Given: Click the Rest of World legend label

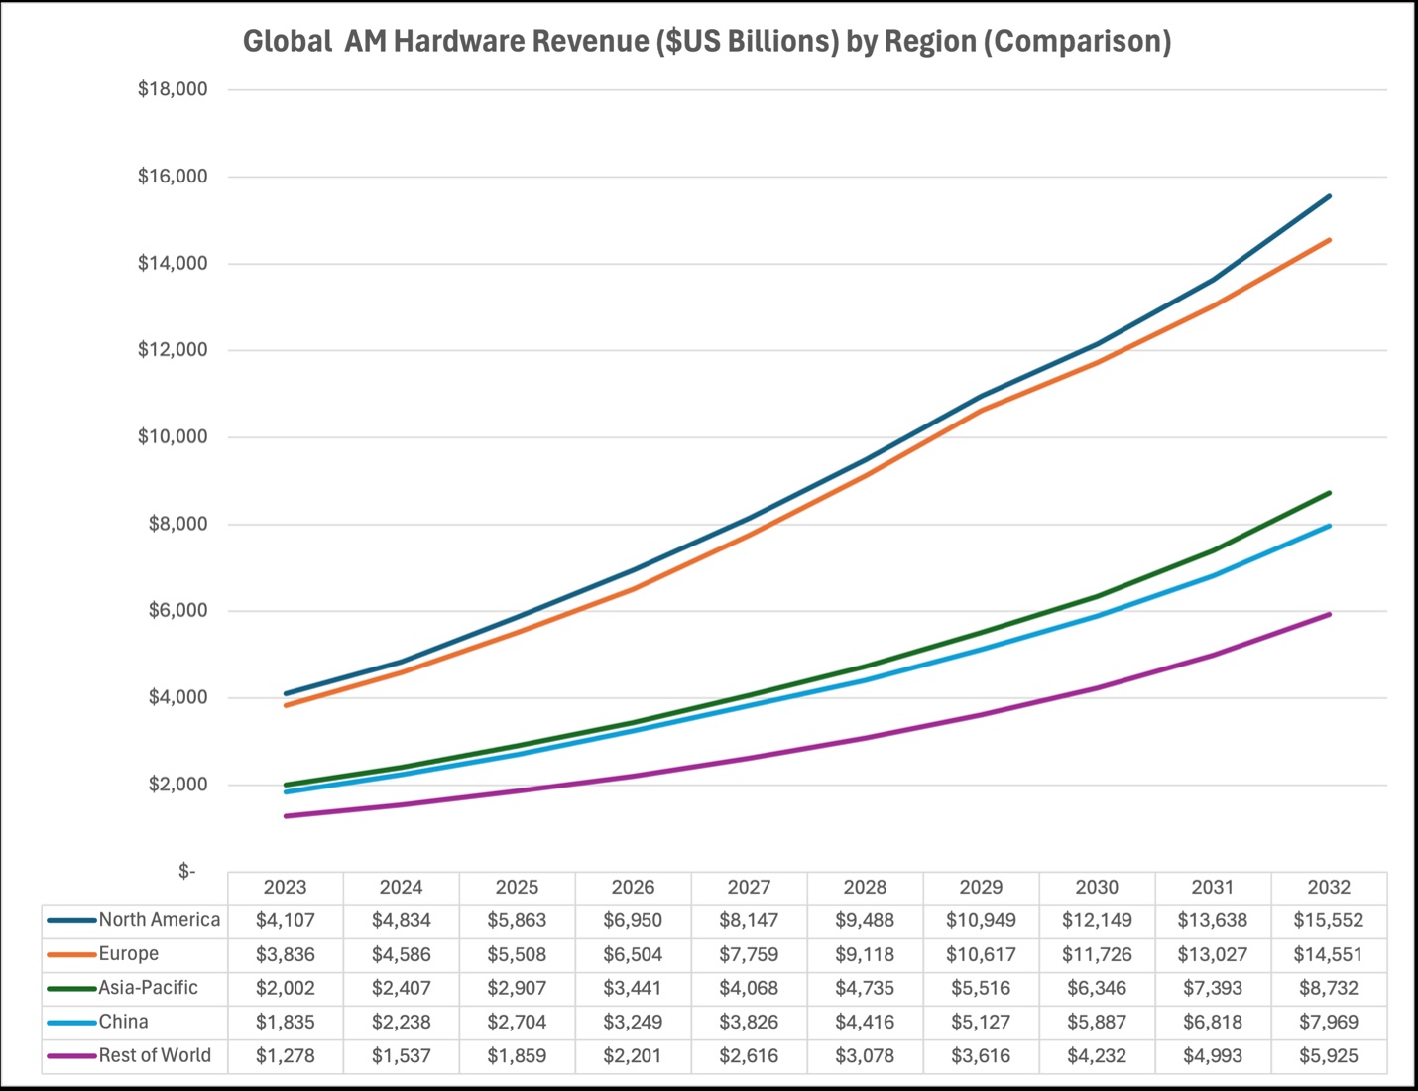Looking at the screenshot, I should [x=155, y=1056].
